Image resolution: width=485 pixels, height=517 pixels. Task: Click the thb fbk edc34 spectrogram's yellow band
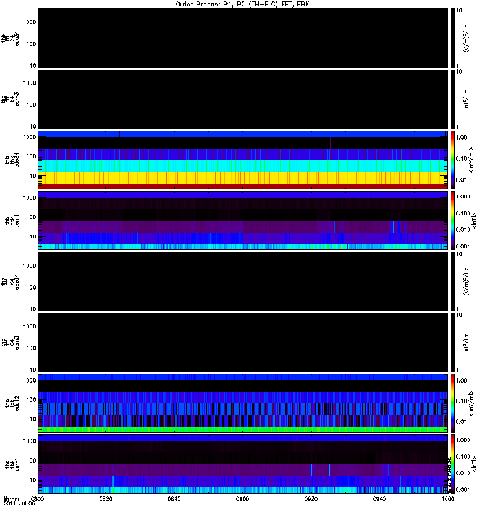[242, 176]
